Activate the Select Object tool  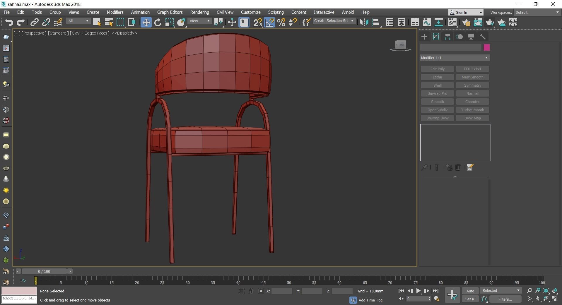click(x=97, y=23)
